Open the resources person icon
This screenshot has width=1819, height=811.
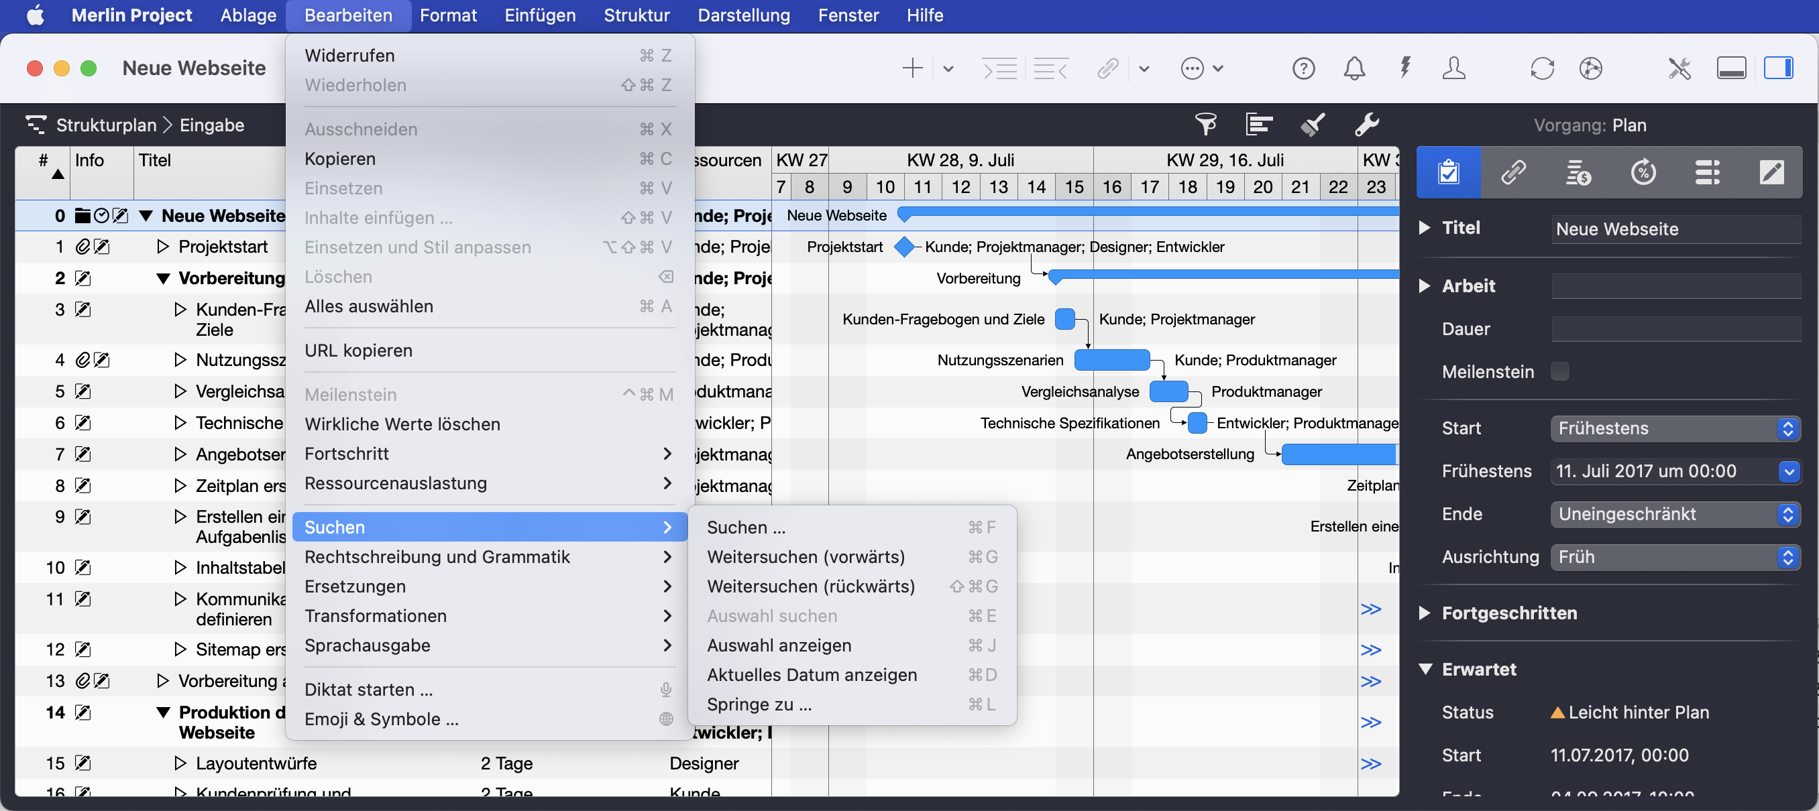tap(1454, 68)
